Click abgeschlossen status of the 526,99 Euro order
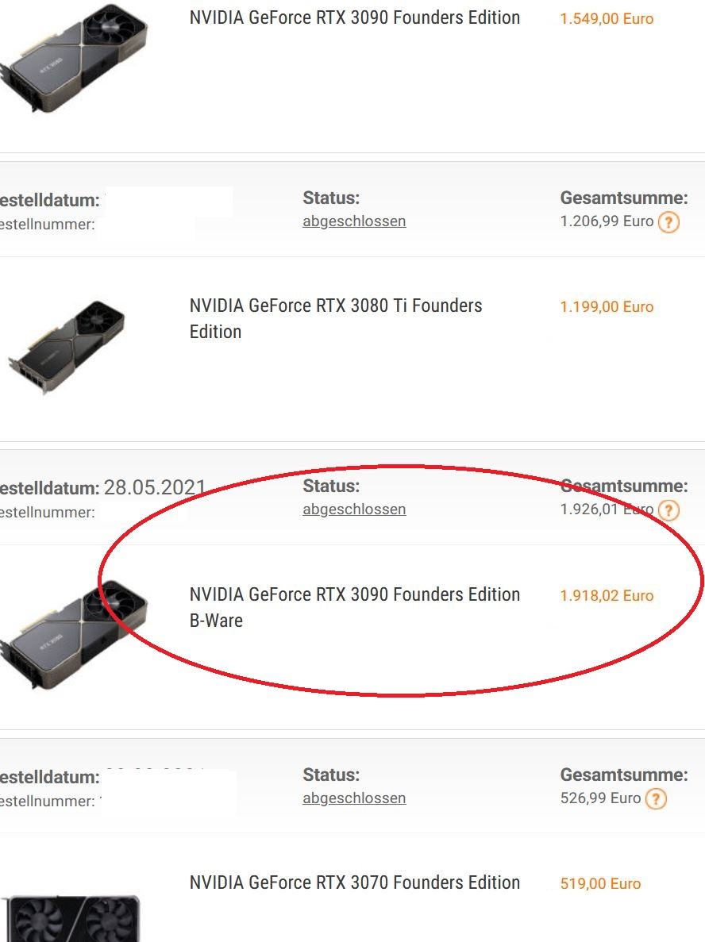 click(354, 798)
